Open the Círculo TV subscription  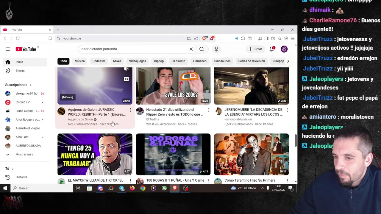point(25,102)
